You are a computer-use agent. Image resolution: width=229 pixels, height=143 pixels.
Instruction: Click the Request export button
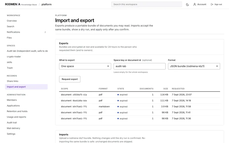[x=70, y=79]
